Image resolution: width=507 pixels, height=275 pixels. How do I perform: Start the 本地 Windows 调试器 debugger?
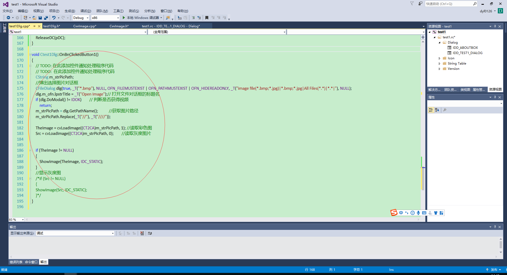(142, 18)
